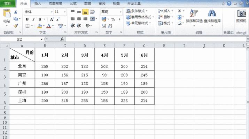Screen dimensions: 249x139
Task: Decrease indent
Action: tap(73, 25)
